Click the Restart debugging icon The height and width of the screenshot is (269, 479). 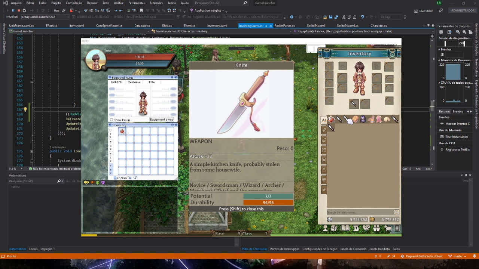24,10
